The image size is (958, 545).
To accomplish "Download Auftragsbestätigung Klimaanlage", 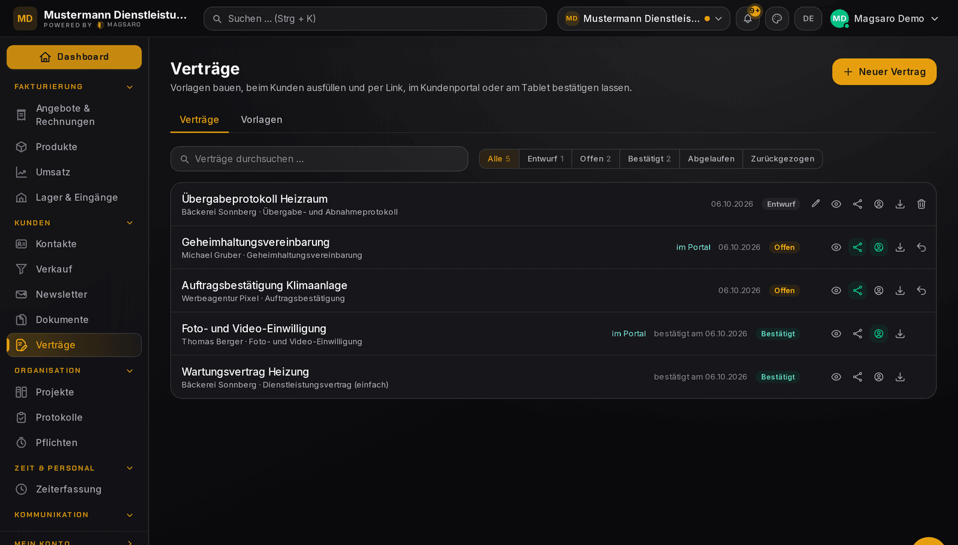I will pos(900,290).
